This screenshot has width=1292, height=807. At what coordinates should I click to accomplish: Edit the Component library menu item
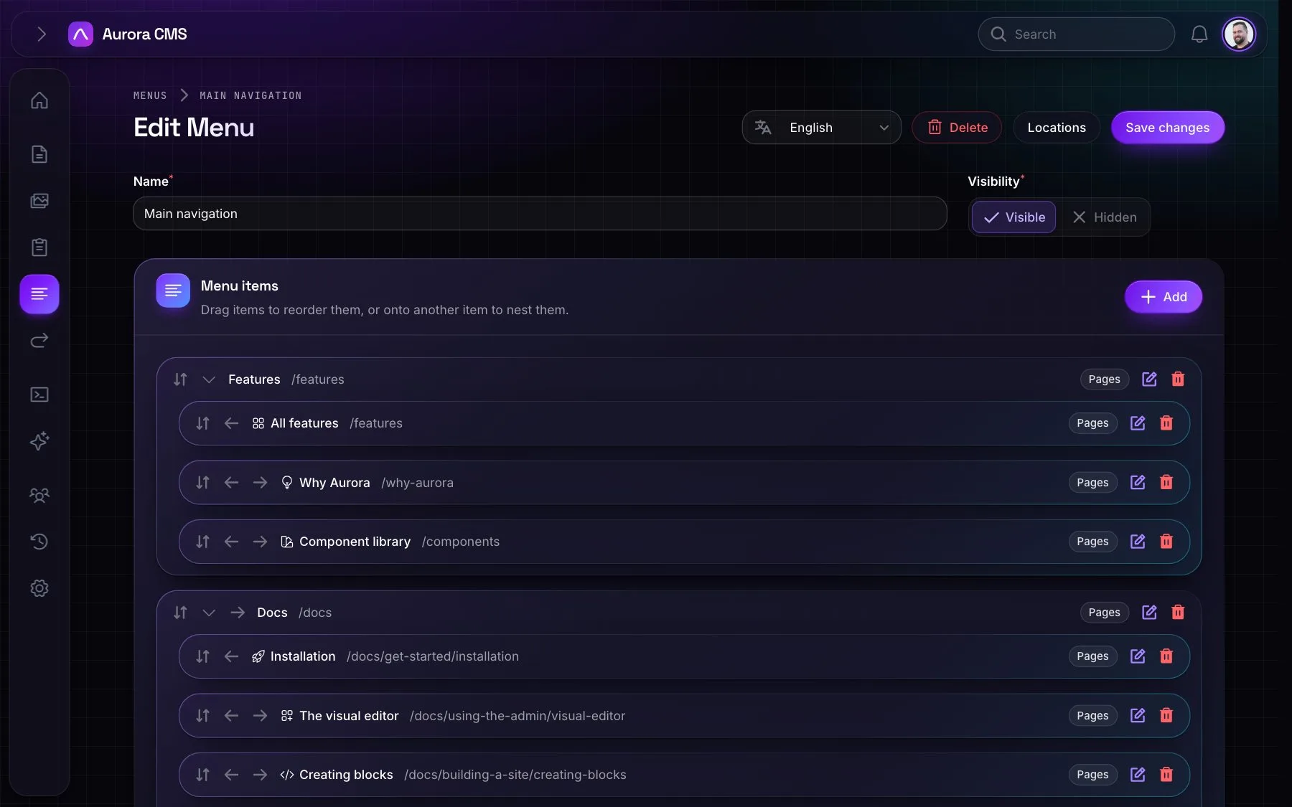tap(1138, 542)
